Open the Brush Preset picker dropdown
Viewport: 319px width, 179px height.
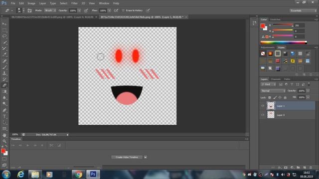(x=23, y=10)
